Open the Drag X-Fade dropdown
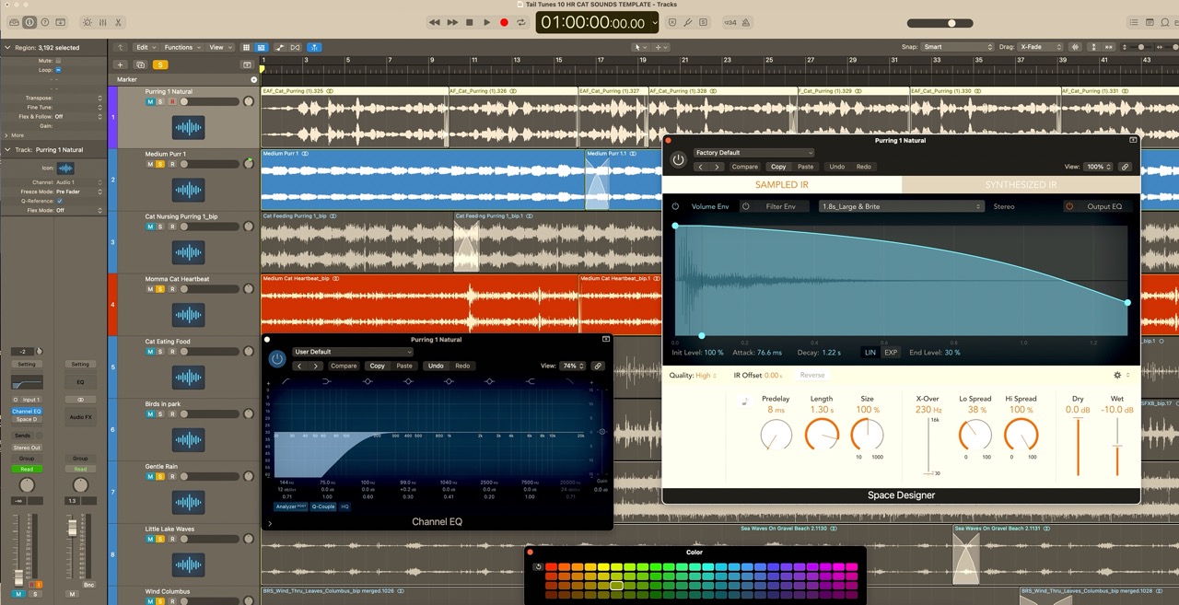 [x=1041, y=47]
